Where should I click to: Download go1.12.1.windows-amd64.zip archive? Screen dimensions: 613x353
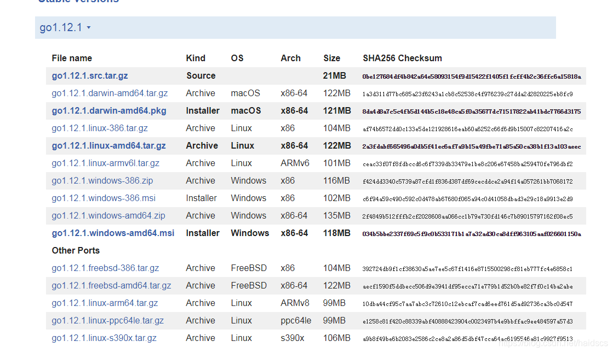click(108, 216)
